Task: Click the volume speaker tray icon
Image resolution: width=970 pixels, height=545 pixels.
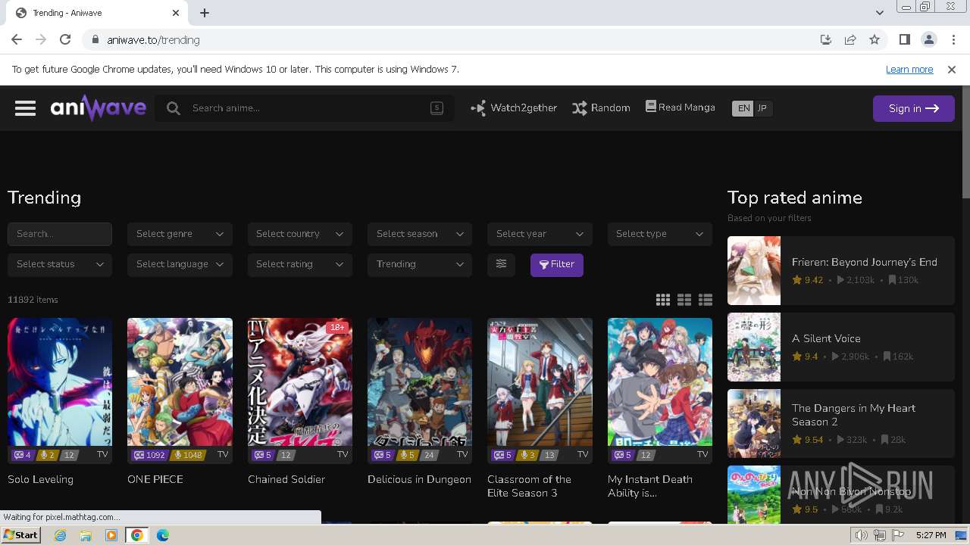Action: [862, 535]
